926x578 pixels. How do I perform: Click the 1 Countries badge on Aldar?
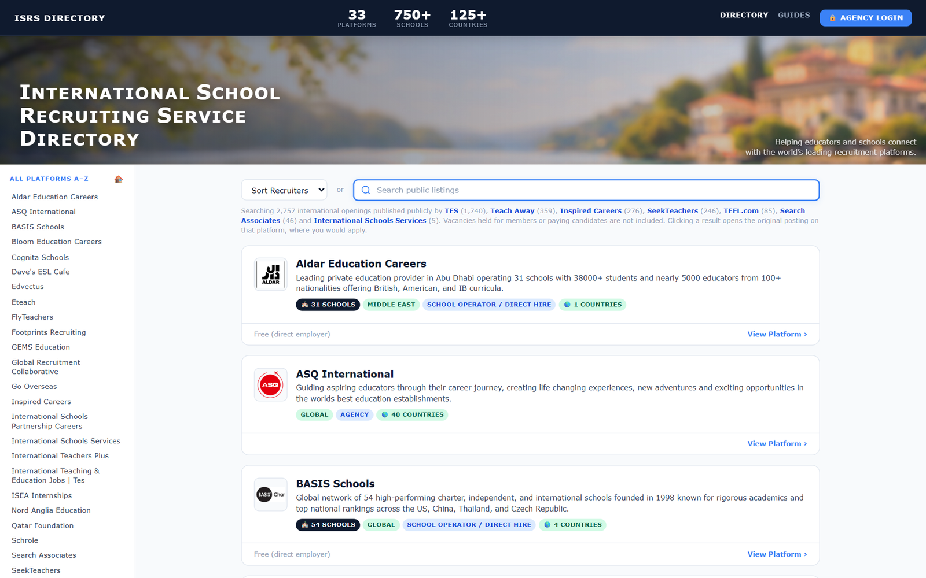pyautogui.click(x=592, y=305)
